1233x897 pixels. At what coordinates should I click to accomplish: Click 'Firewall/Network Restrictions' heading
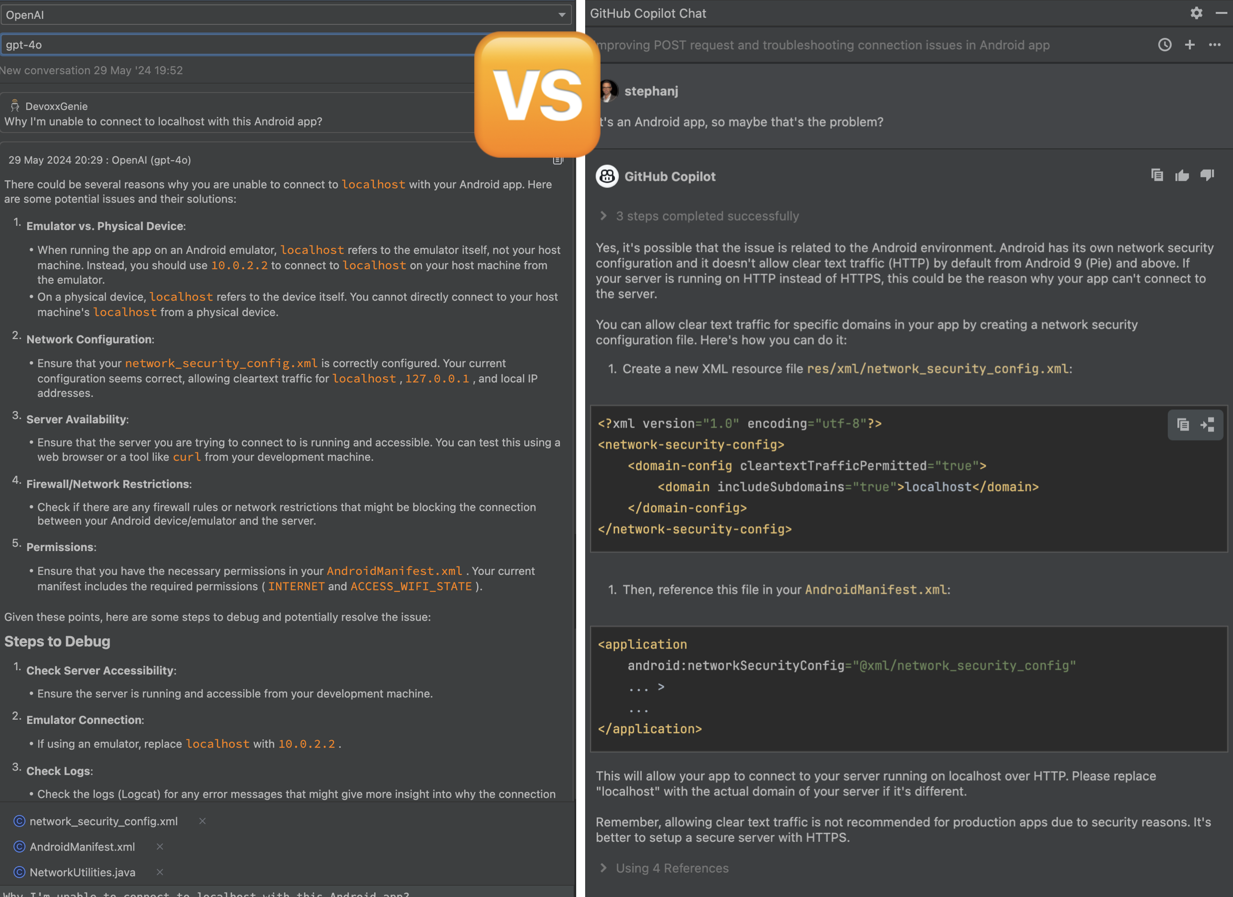[x=109, y=483]
